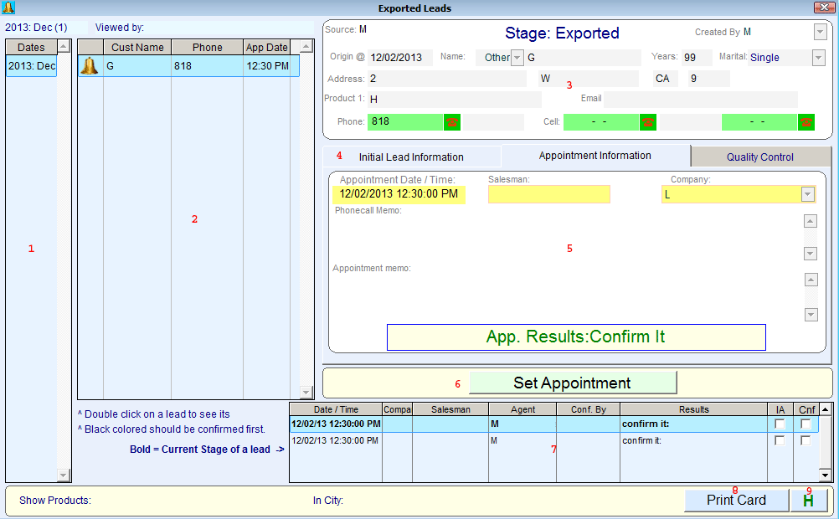Toggle IA checkbox in second history row
This screenshot has height=519, width=839.
(x=780, y=440)
